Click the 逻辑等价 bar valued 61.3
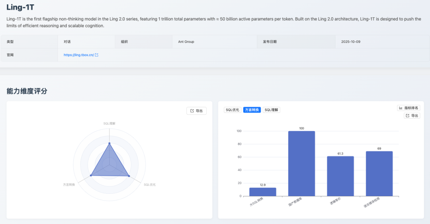 point(340,176)
